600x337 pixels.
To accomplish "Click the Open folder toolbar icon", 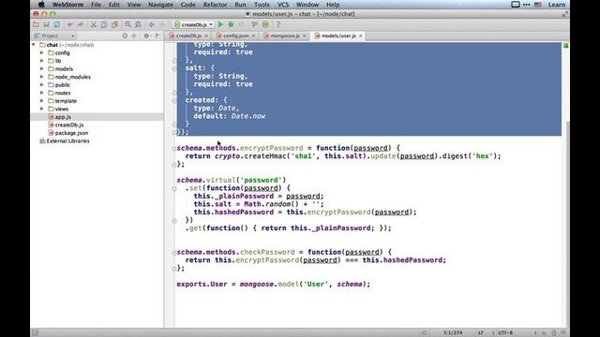I will coord(36,25).
